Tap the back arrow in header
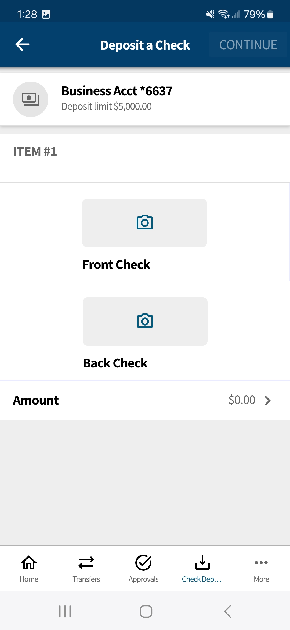 point(23,44)
